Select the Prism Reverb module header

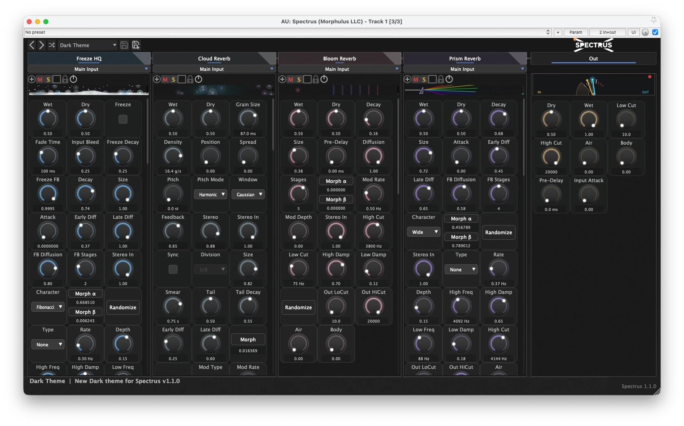coord(464,58)
